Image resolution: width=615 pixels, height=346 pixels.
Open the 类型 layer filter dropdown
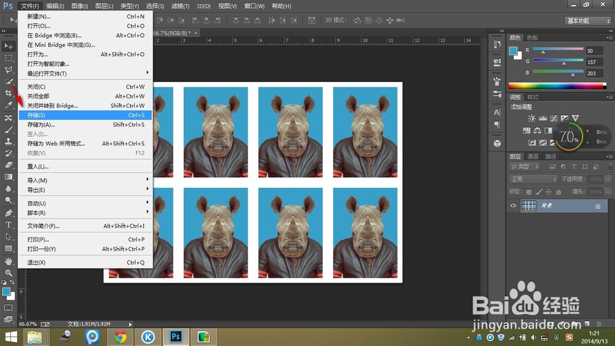tap(525, 166)
